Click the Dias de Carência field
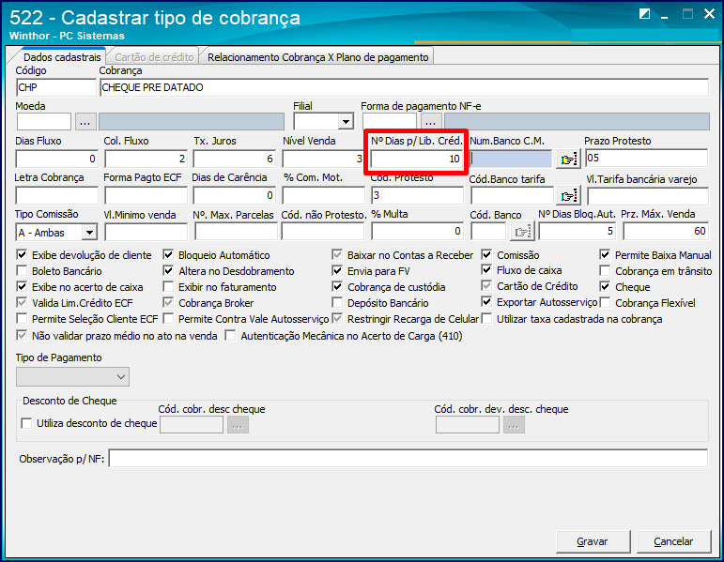 (235, 196)
